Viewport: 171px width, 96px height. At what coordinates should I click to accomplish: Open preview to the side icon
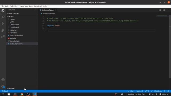click(160, 10)
